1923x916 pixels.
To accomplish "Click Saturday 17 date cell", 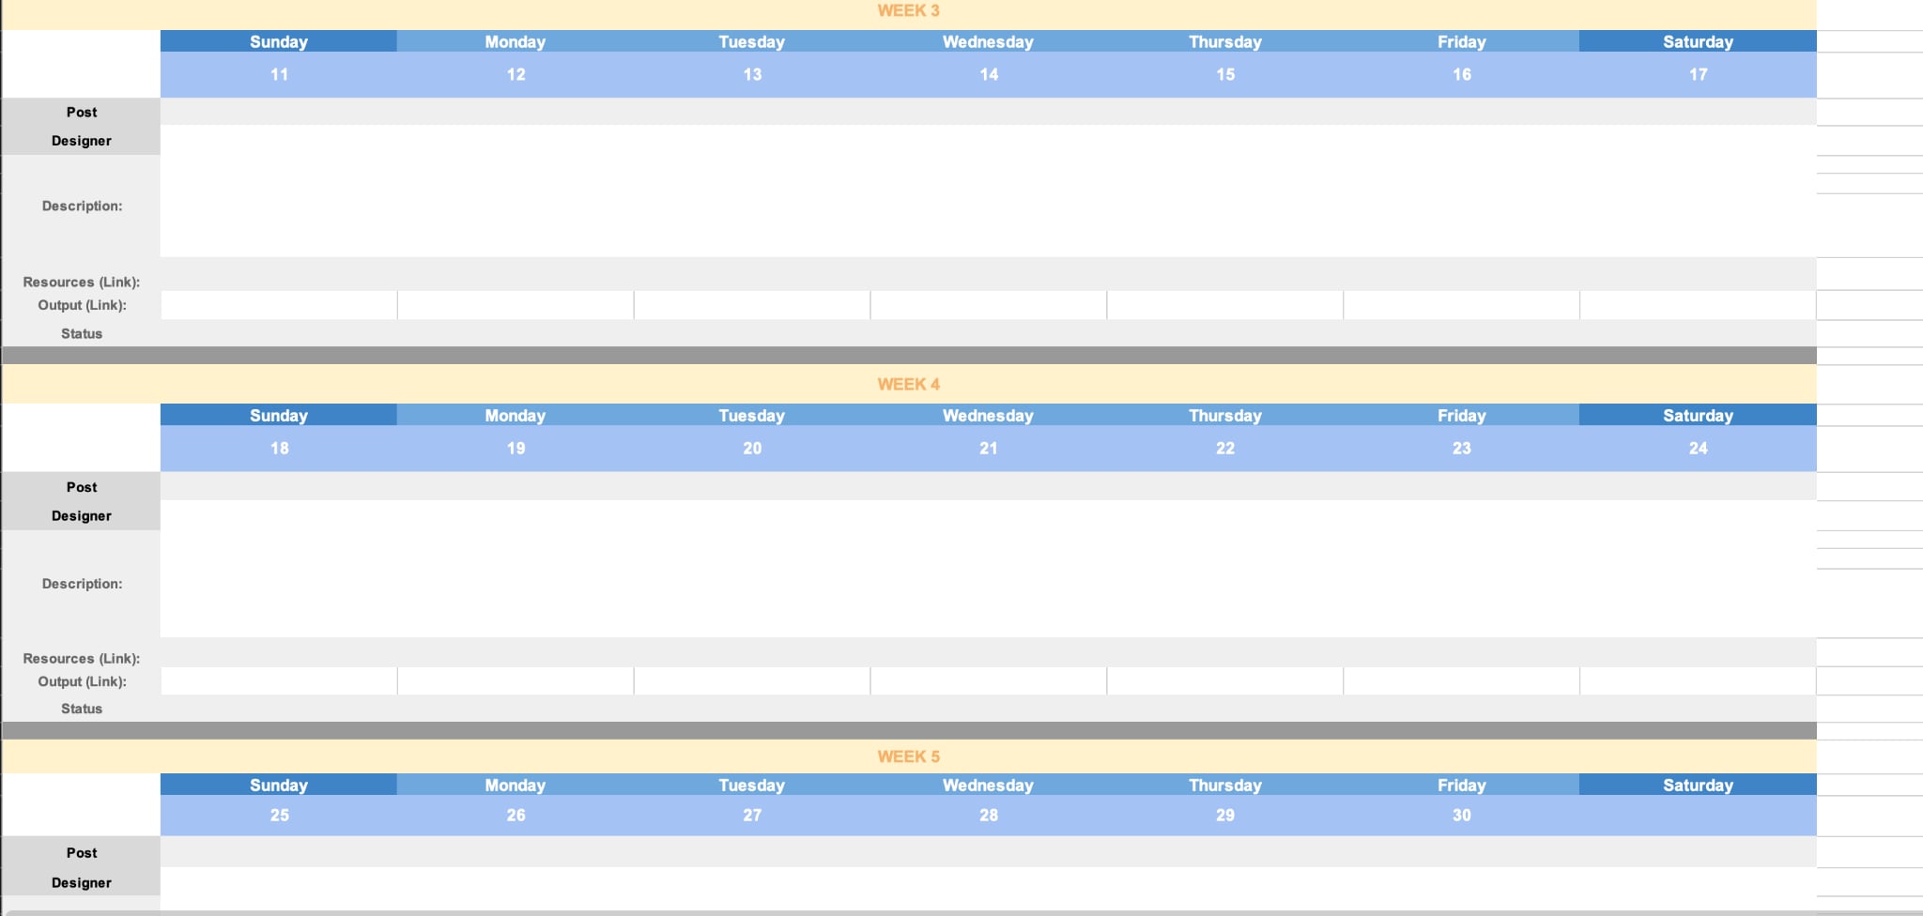I will pyautogui.click(x=1698, y=74).
